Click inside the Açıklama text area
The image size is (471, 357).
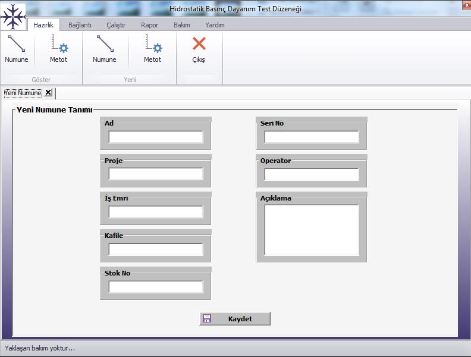[x=312, y=230]
